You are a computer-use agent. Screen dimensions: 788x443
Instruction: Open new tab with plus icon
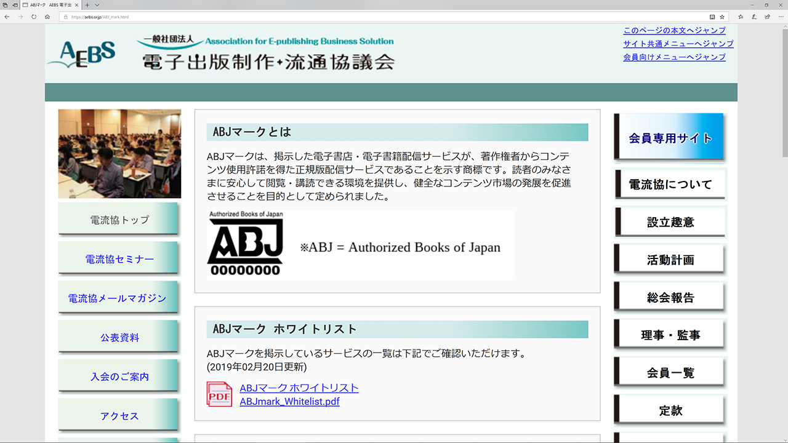pyautogui.click(x=87, y=4)
